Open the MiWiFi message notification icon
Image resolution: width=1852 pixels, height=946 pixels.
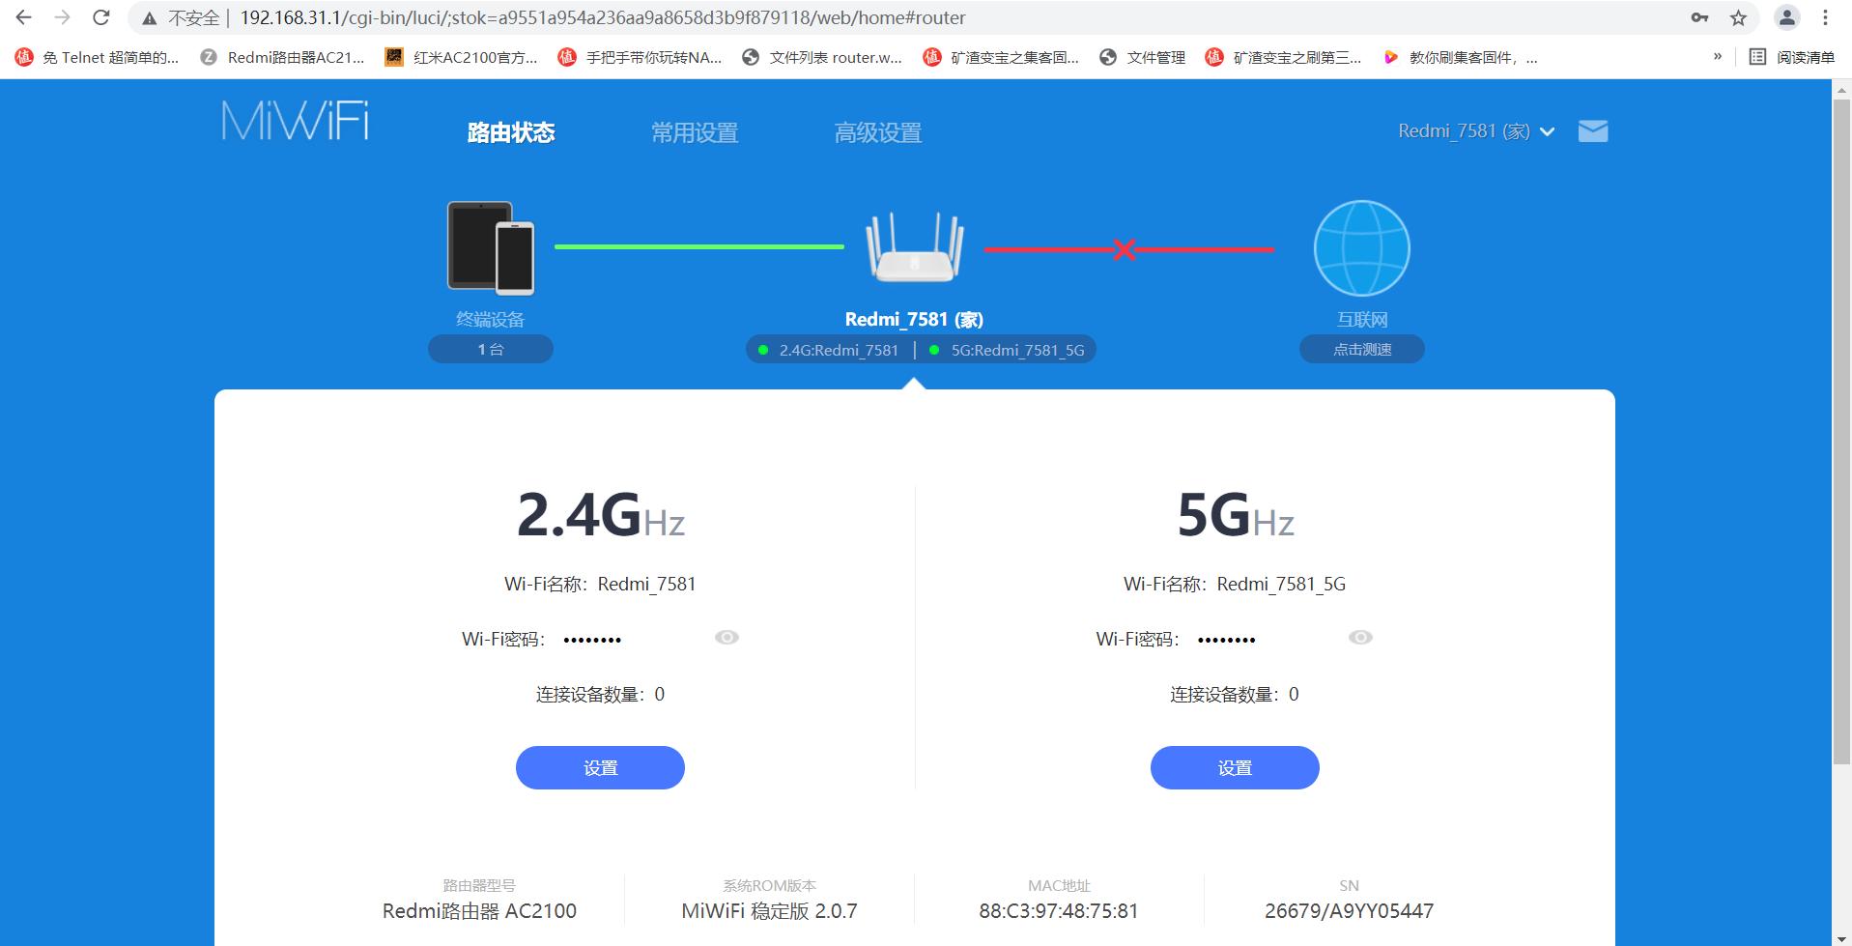coord(1593,130)
